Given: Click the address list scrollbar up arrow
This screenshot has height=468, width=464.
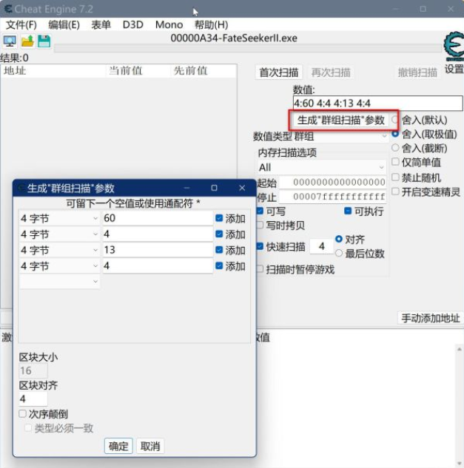Looking at the screenshot, I should [460, 349].
